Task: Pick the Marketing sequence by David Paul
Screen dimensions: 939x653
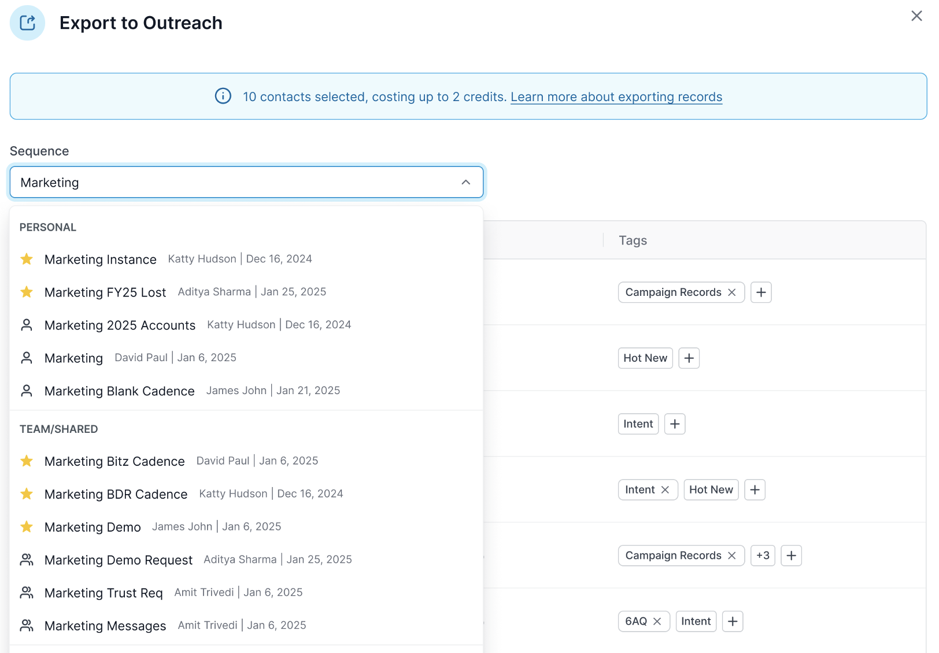Action: point(246,358)
